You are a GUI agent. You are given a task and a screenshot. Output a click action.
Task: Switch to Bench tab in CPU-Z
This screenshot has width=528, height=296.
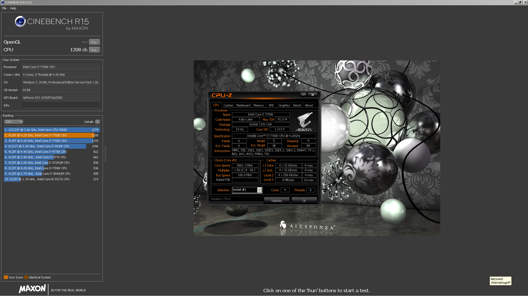pyautogui.click(x=297, y=105)
